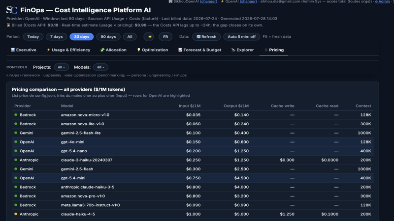The width and height of the screenshot is (394, 221).
Task: Select model name claude-haiku-4-5
Action: (x=78, y=214)
